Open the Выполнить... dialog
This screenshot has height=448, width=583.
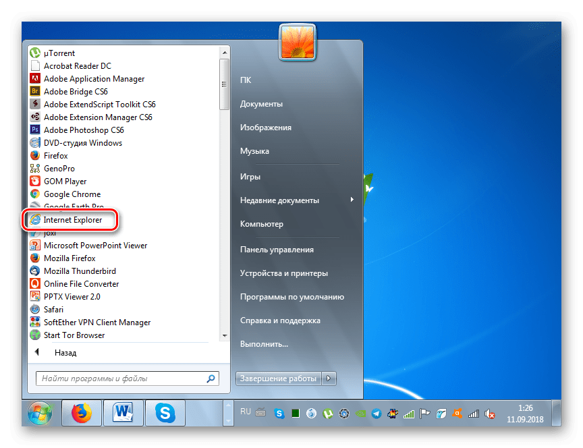(x=264, y=344)
